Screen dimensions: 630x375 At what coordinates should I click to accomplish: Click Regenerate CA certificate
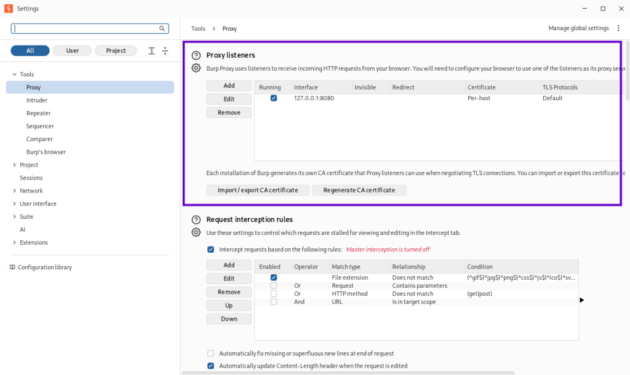(x=359, y=190)
